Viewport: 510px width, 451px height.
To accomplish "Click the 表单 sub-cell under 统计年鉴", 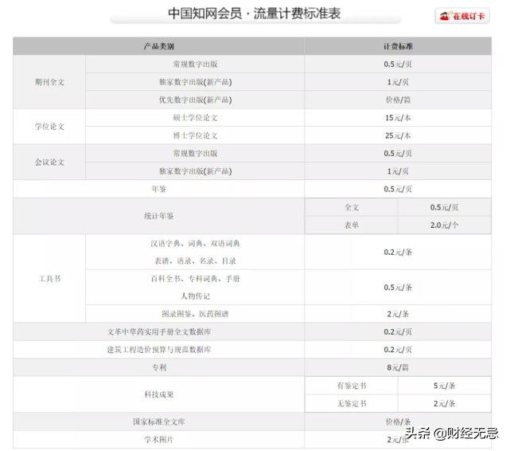I will pyautogui.click(x=352, y=225).
